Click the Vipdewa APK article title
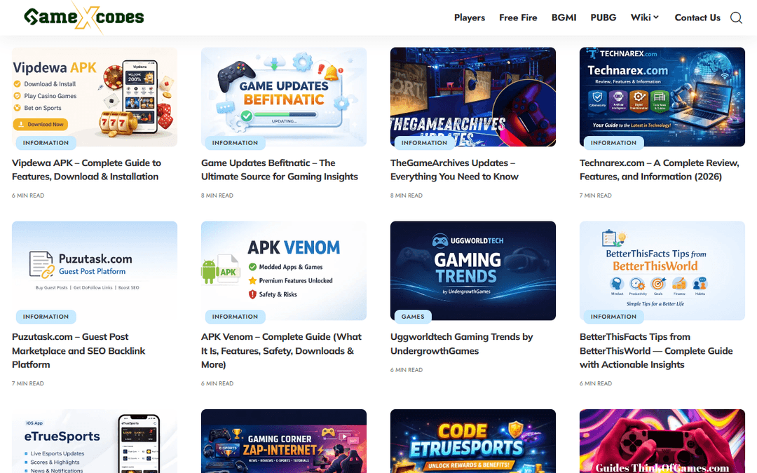This screenshot has width=757, height=473. click(x=86, y=170)
